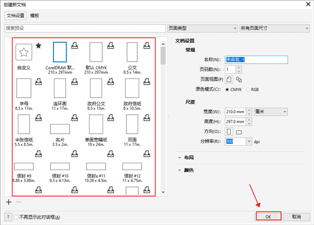Open the 毫米 units dropdown
Screen dimensions: 314x225
click(271, 111)
